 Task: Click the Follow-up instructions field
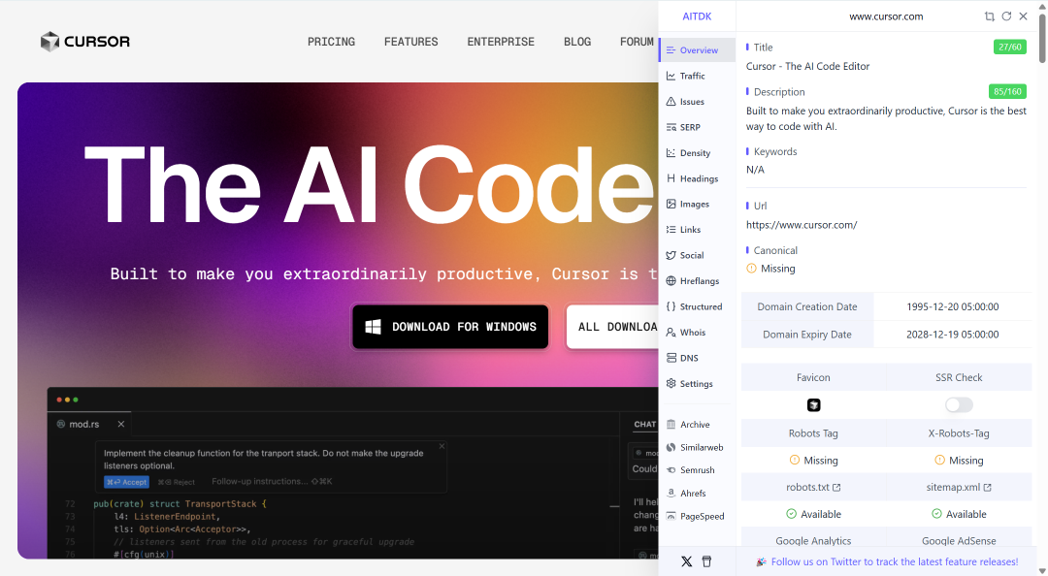tap(272, 481)
